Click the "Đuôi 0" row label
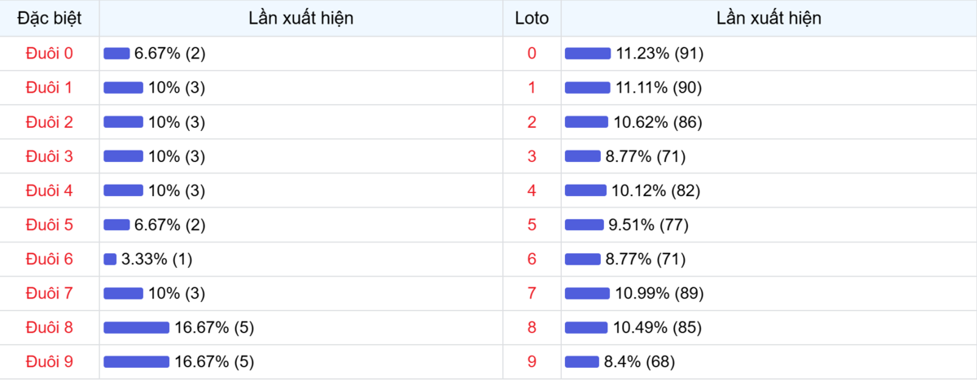977x380 pixels. click(50, 53)
